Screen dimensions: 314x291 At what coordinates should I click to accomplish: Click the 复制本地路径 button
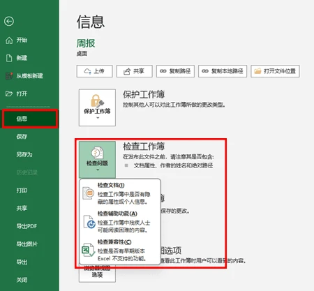coord(223,71)
